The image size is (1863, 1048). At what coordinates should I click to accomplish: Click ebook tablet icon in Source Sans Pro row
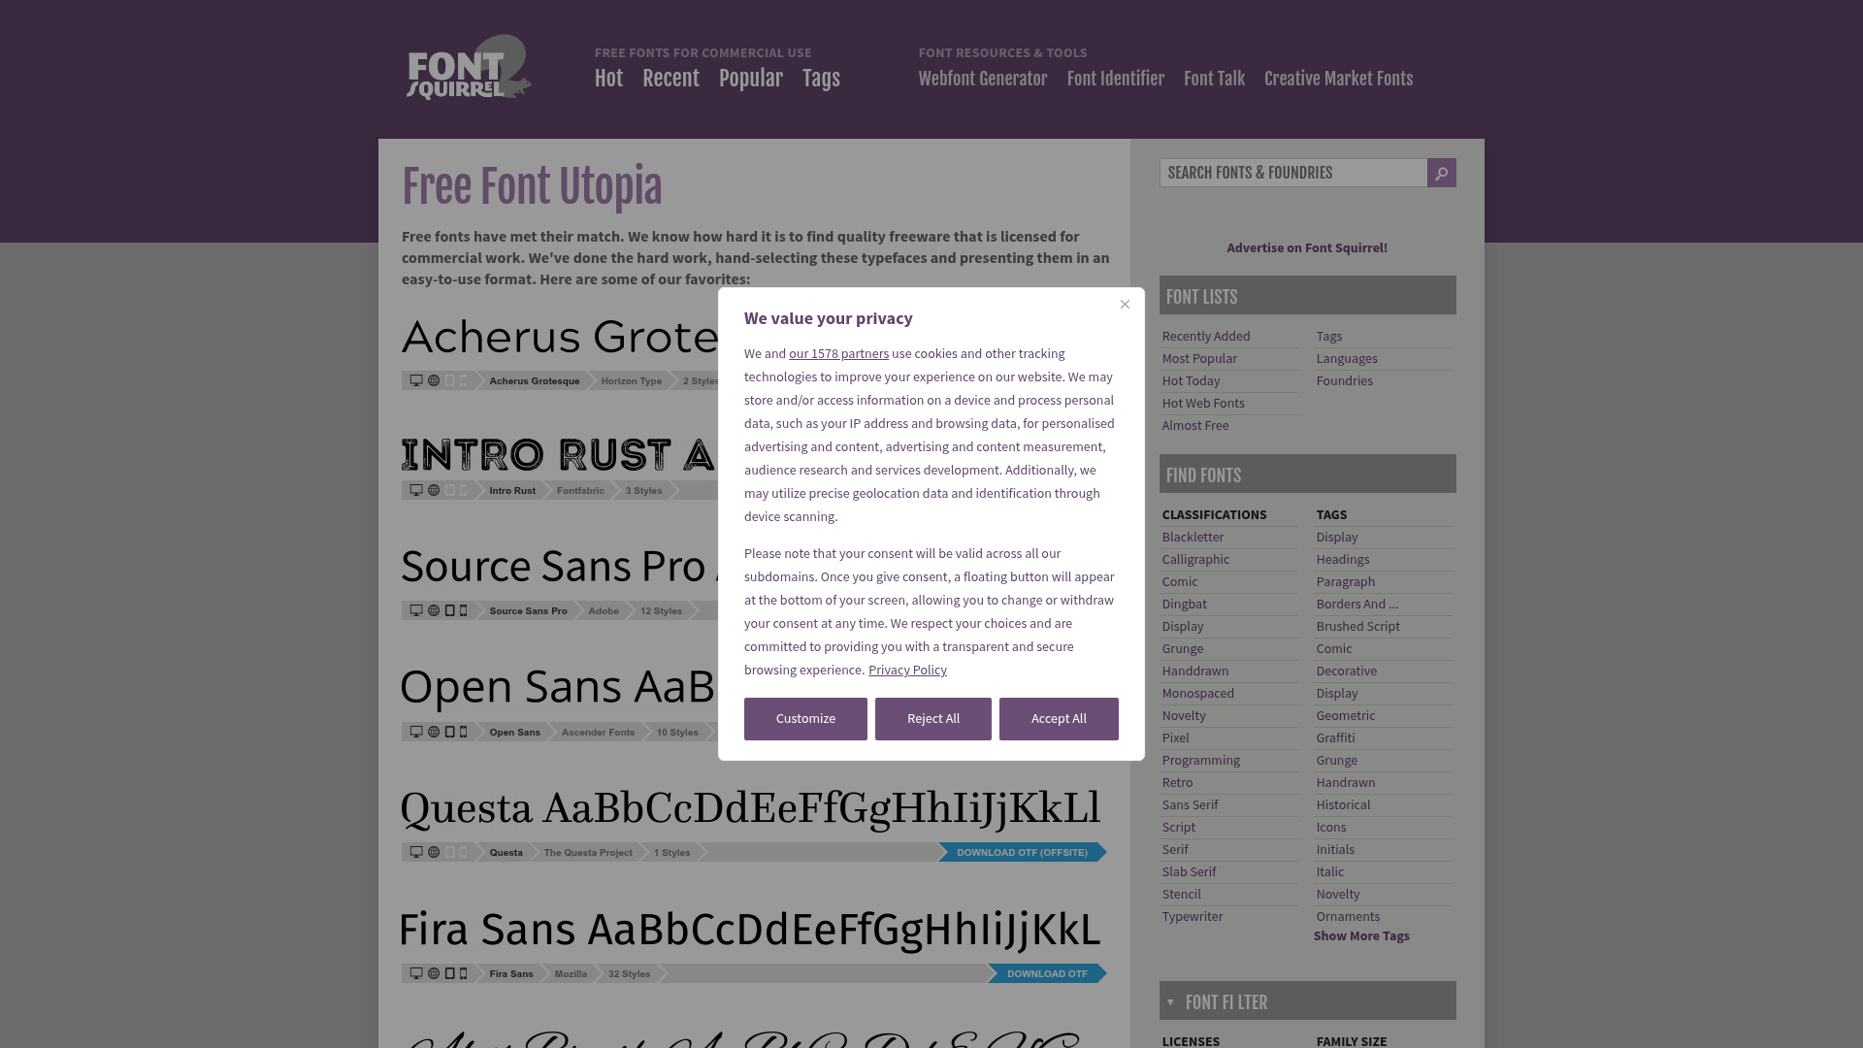coord(449,610)
